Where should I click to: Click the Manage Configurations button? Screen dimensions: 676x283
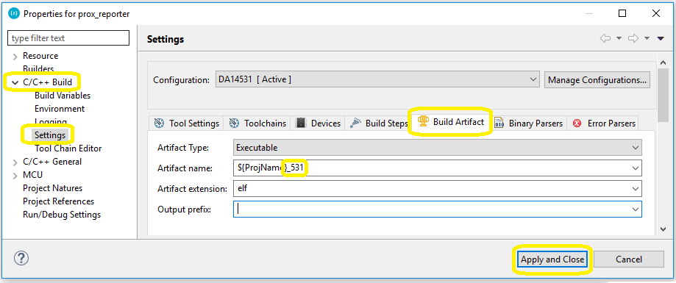(x=597, y=80)
